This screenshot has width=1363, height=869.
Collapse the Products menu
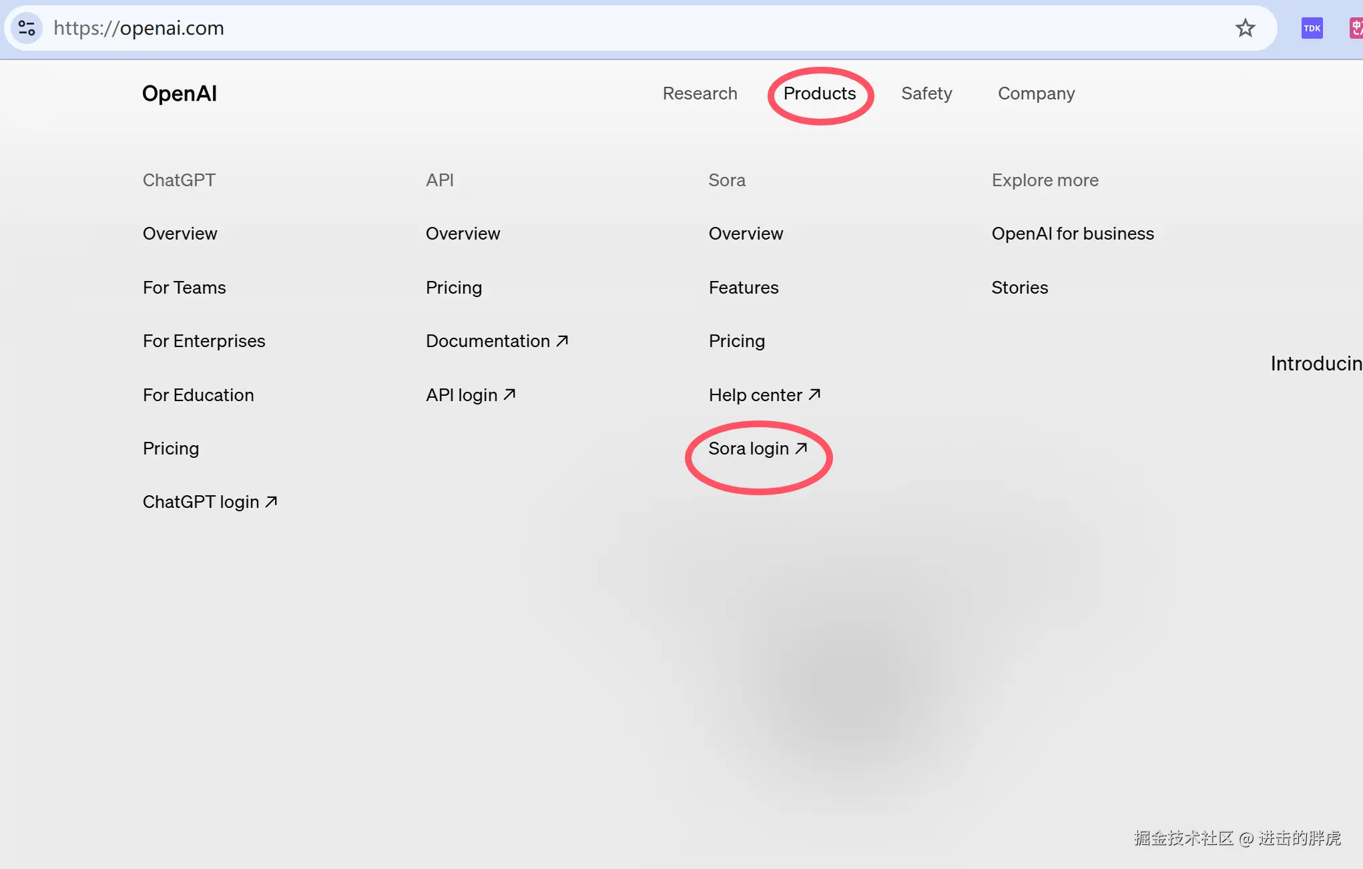819,93
